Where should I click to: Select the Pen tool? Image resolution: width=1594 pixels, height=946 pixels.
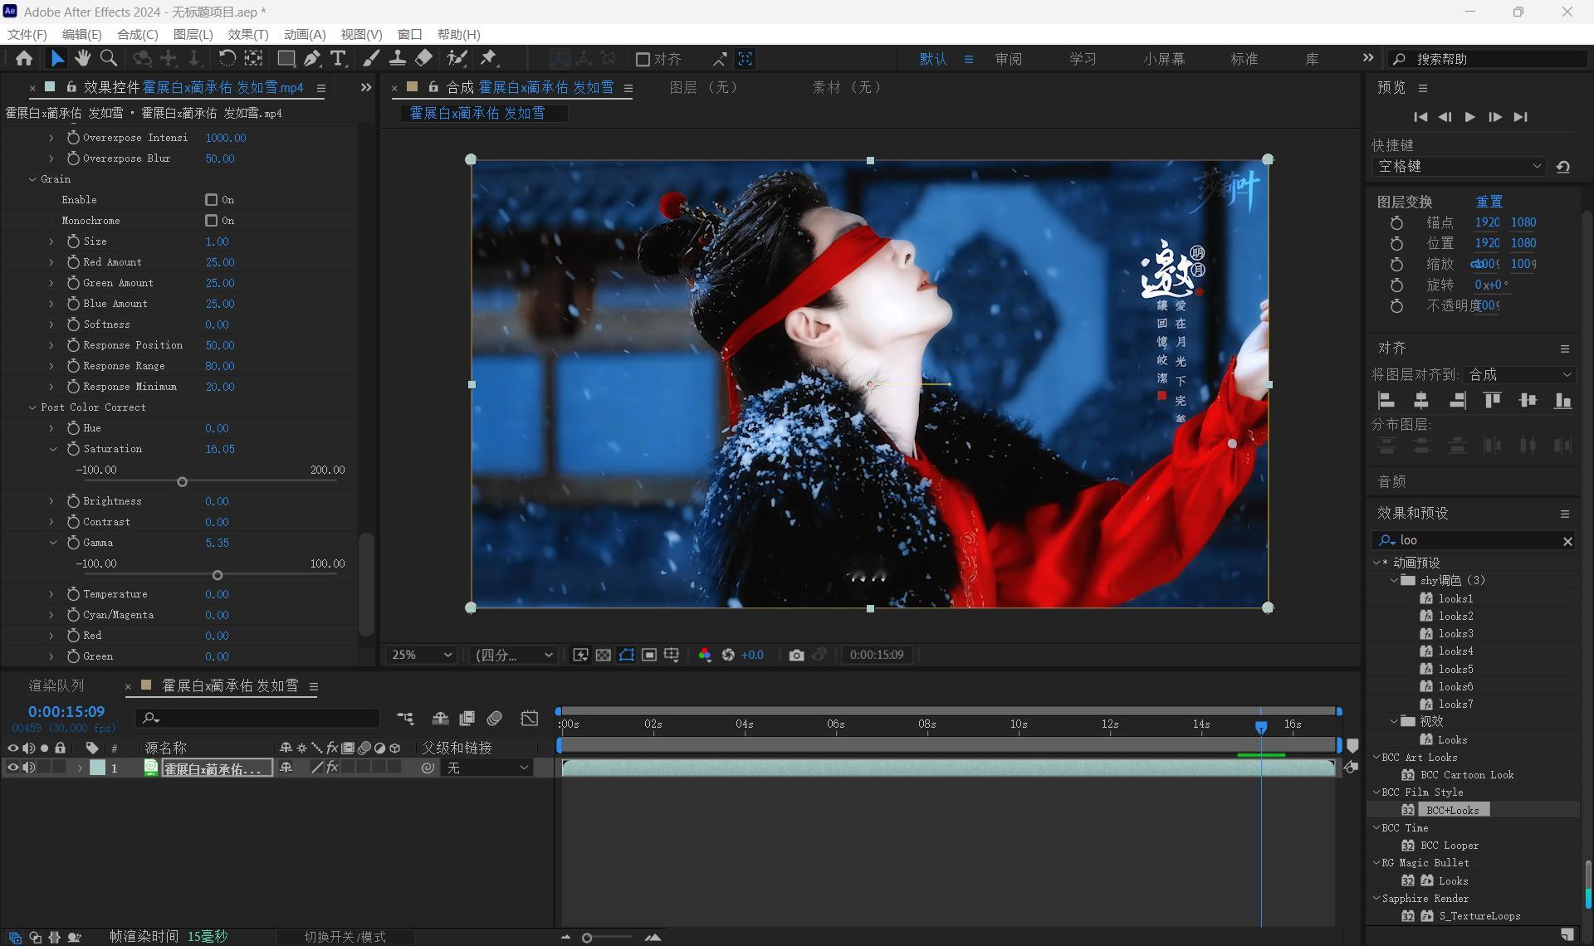click(312, 59)
